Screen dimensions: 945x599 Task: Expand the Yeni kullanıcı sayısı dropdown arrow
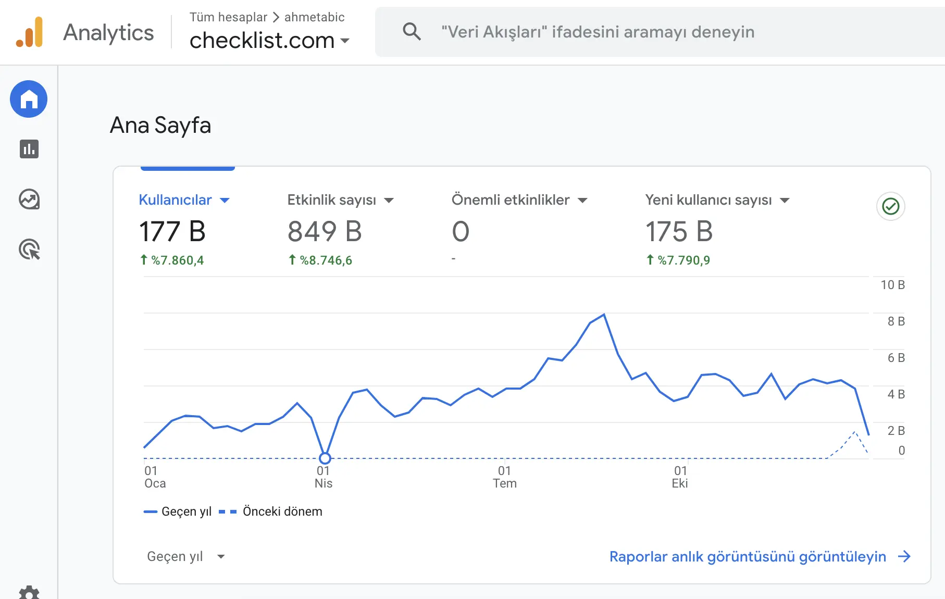(785, 201)
